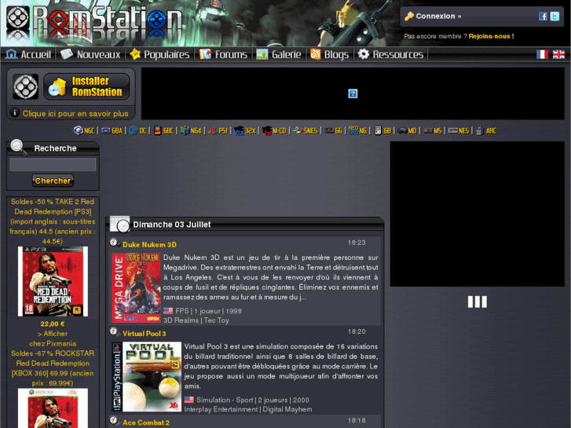Click the 18:20 timestamp
571x428 pixels.
coord(357,331)
